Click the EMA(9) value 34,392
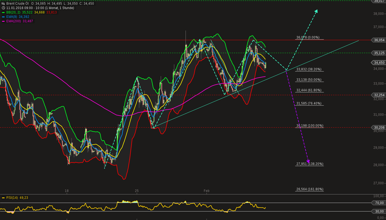The image size is (386, 220). click(x=24, y=17)
